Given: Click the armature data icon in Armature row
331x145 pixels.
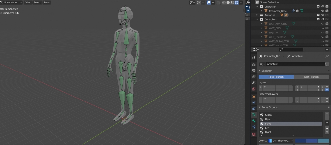Looking at the screenshot, I should pos(286,15).
